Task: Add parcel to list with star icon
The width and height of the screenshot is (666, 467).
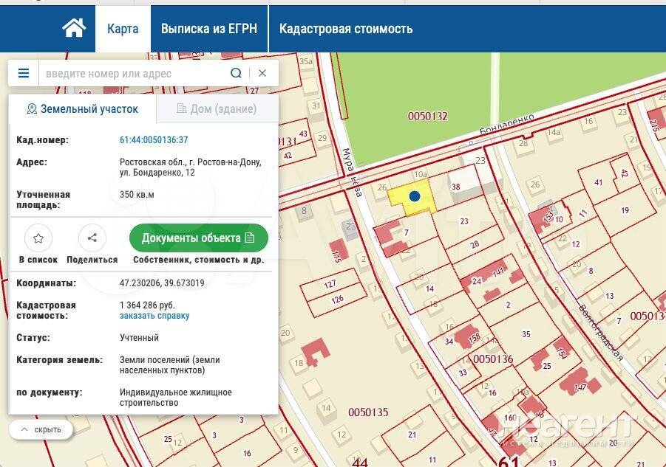Action: [38, 238]
